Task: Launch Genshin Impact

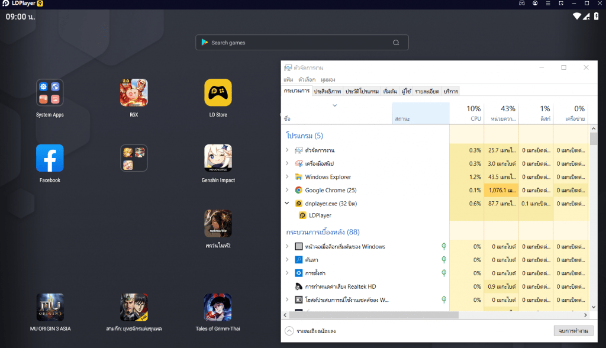Action: coord(218,158)
